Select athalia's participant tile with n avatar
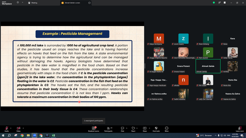 (183, 80)
